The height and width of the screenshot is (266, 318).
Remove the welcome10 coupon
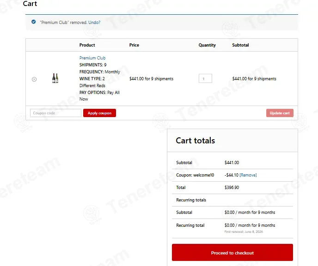(x=248, y=175)
